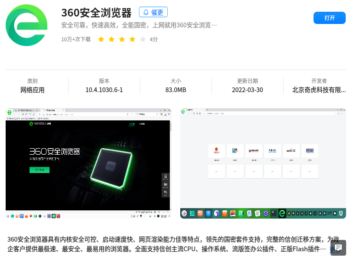Click the 开发者 label
This screenshot has width=347, height=256.
pos(319,81)
